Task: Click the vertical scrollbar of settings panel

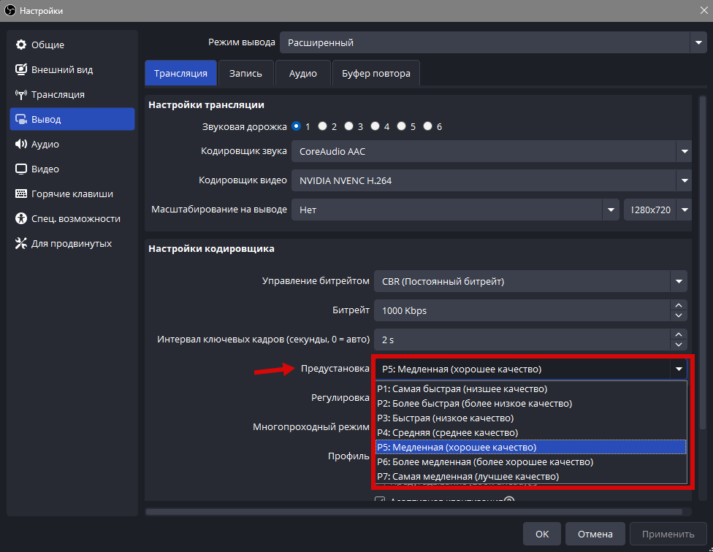Action: click(x=703, y=263)
